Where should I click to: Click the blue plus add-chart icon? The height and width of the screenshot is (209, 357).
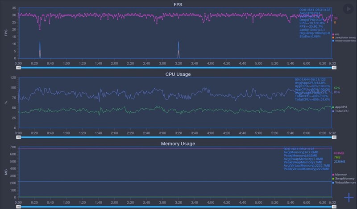pos(349,197)
